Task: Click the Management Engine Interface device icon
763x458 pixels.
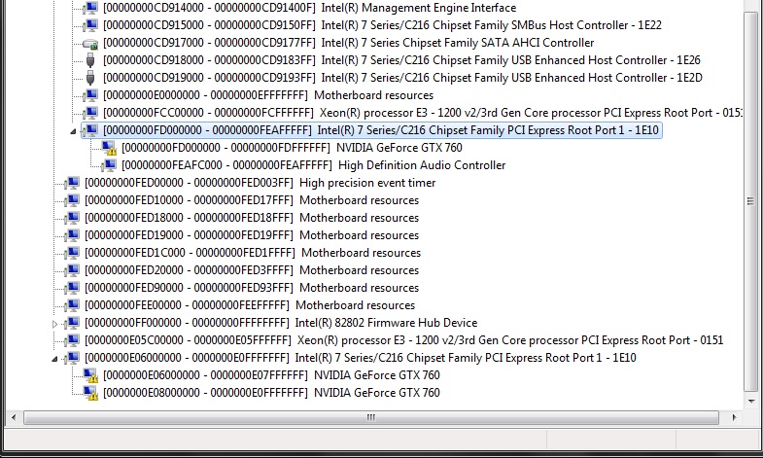Action: 90,8
